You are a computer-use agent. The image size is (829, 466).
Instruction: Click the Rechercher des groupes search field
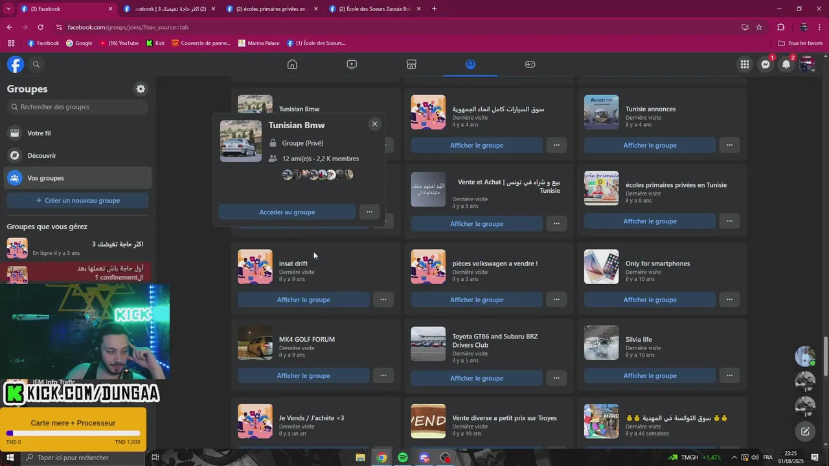(x=78, y=107)
